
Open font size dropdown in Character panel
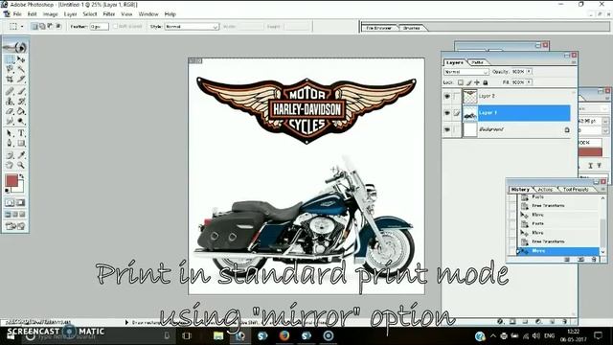point(605,122)
